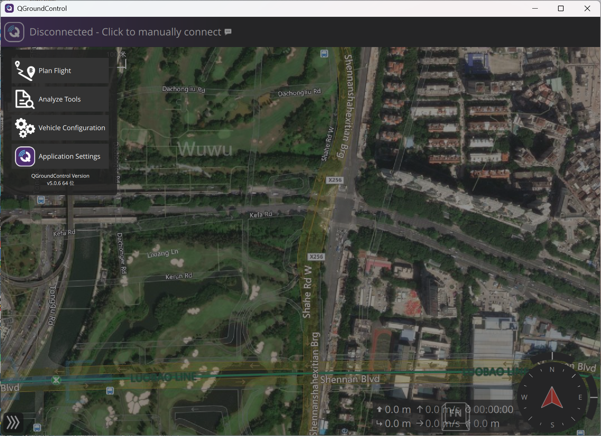Click the Vehicle Configuration gears icon
Viewport: 601px width, 436px height.
click(25, 128)
